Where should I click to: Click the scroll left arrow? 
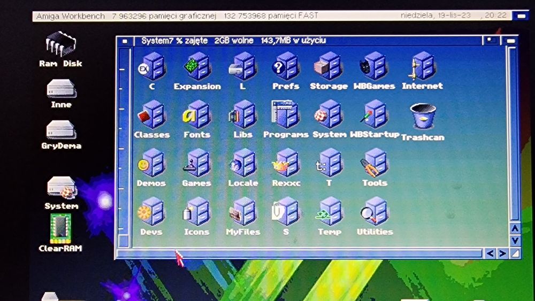pos(490,253)
